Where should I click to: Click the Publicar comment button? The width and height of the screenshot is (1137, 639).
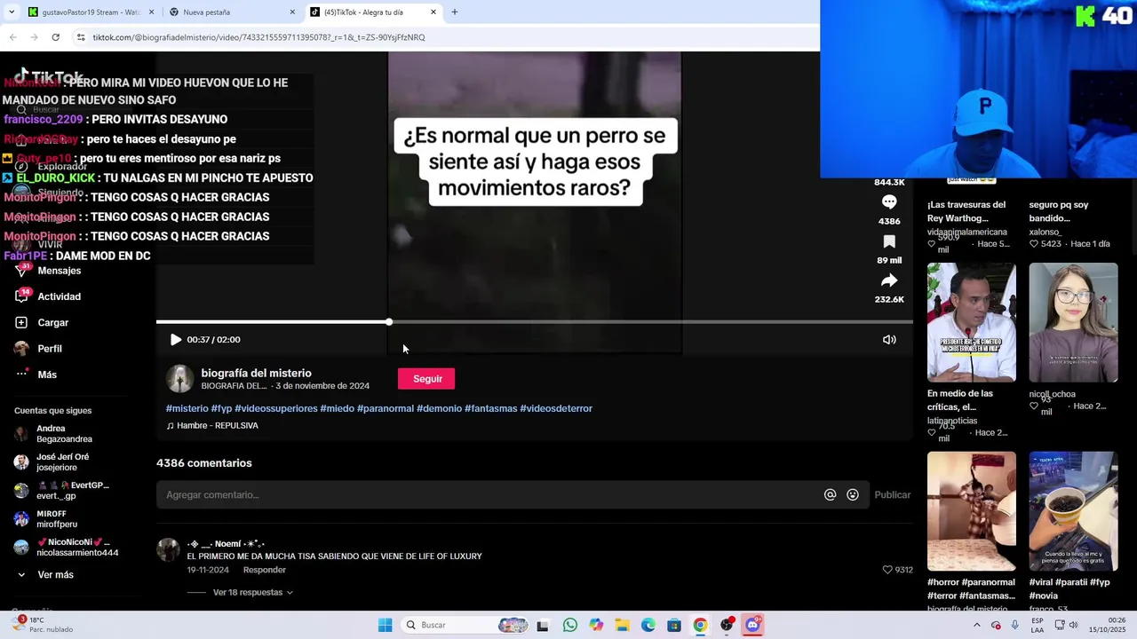coord(892,495)
